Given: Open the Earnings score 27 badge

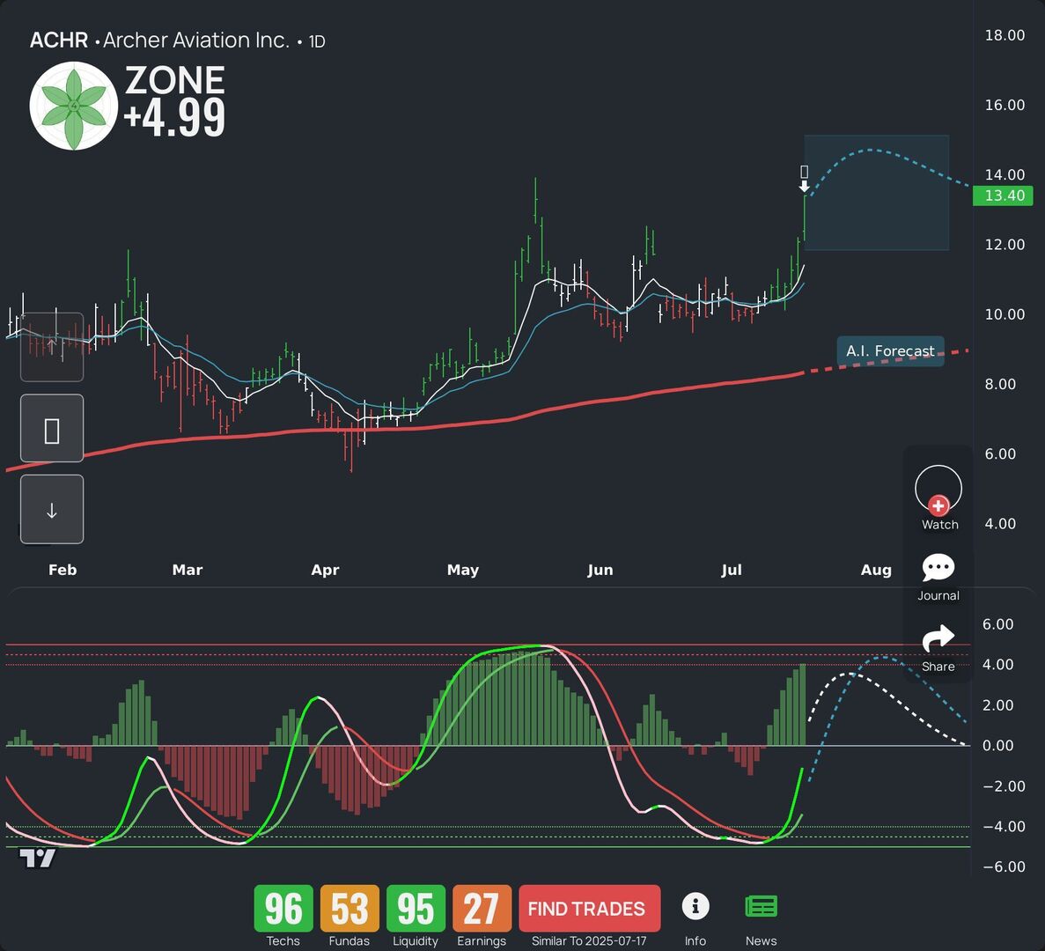Looking at the screenshot, I should [482, 909].
